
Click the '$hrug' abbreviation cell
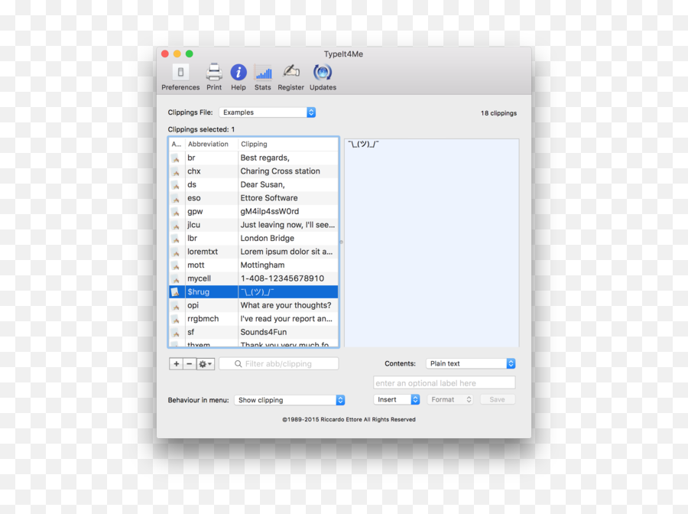click(x=198, y=292)
